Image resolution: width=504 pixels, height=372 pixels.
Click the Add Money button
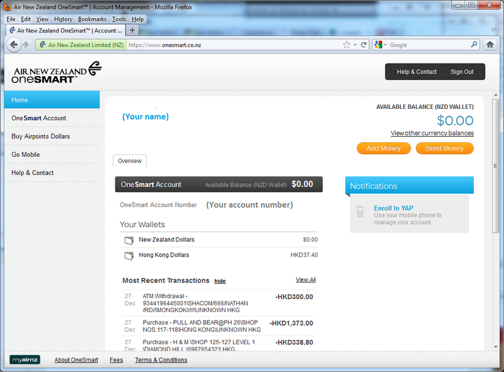(383, 148)
